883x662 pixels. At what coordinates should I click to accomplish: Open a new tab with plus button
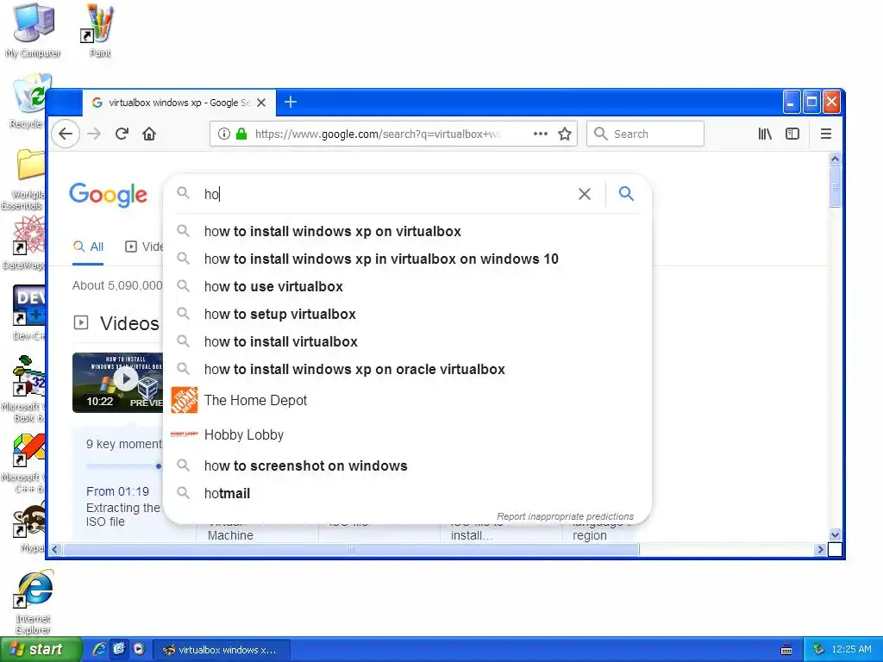tap(291, 102)
